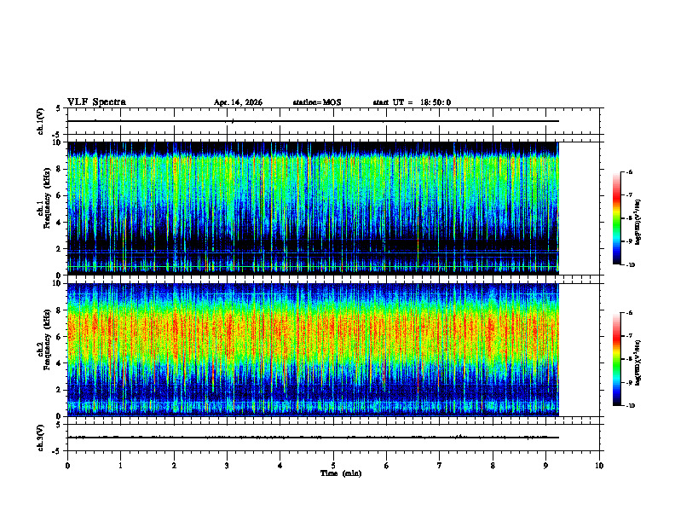The image size is (675, 522).
Task: Click time-axis tick label "10" at bottom right
Action: pyautogui.click(x=599, y=466)
